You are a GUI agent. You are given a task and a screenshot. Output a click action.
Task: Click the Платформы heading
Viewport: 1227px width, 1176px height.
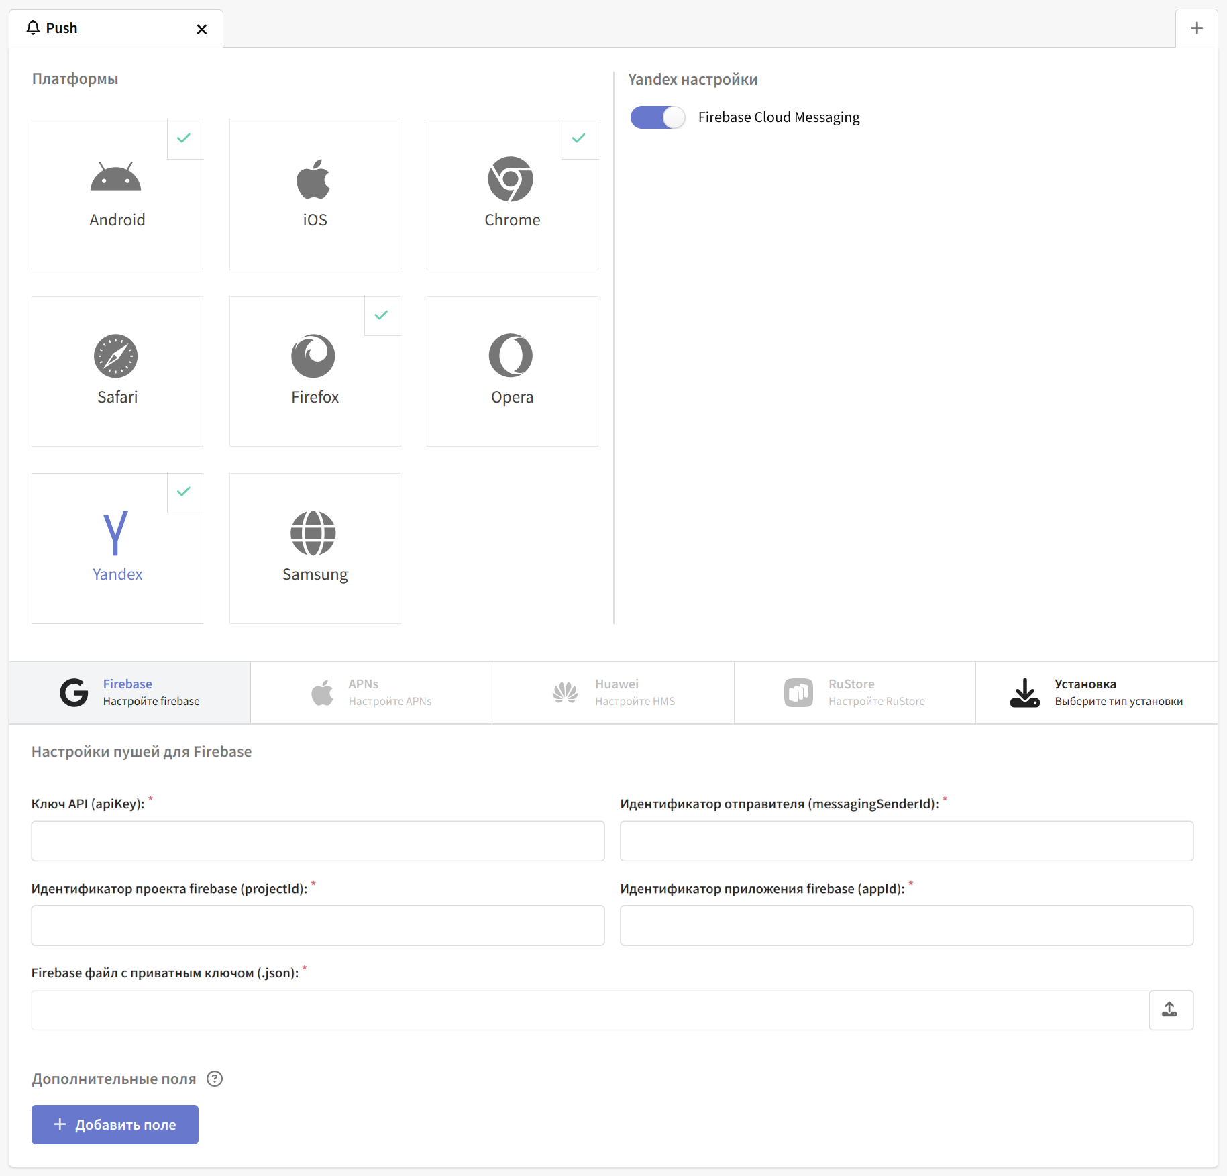tap(75, 78)
